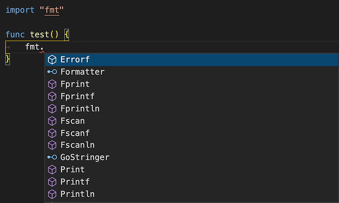Click the cube icon beside Errorf

coord(52,60)
